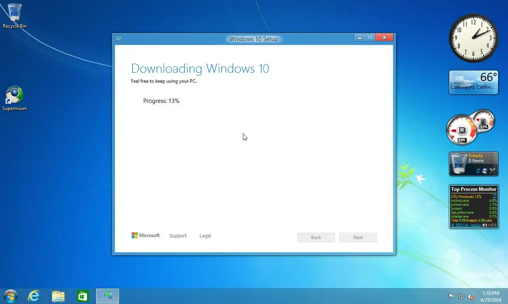Click the analog clock gadget
The image size is (508, 304).
coord(473,38)
